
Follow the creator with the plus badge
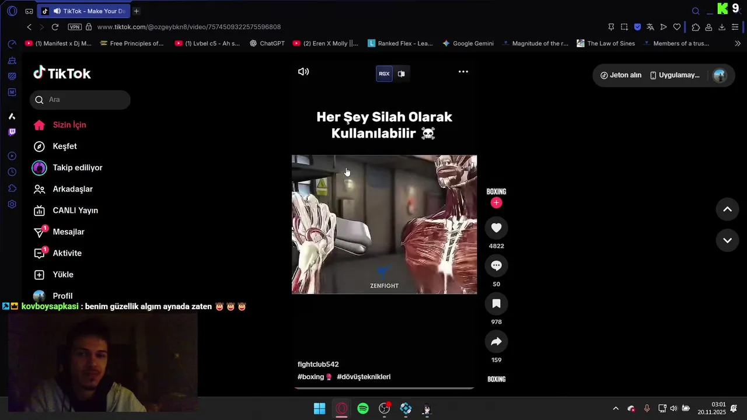tap(496, 202)
